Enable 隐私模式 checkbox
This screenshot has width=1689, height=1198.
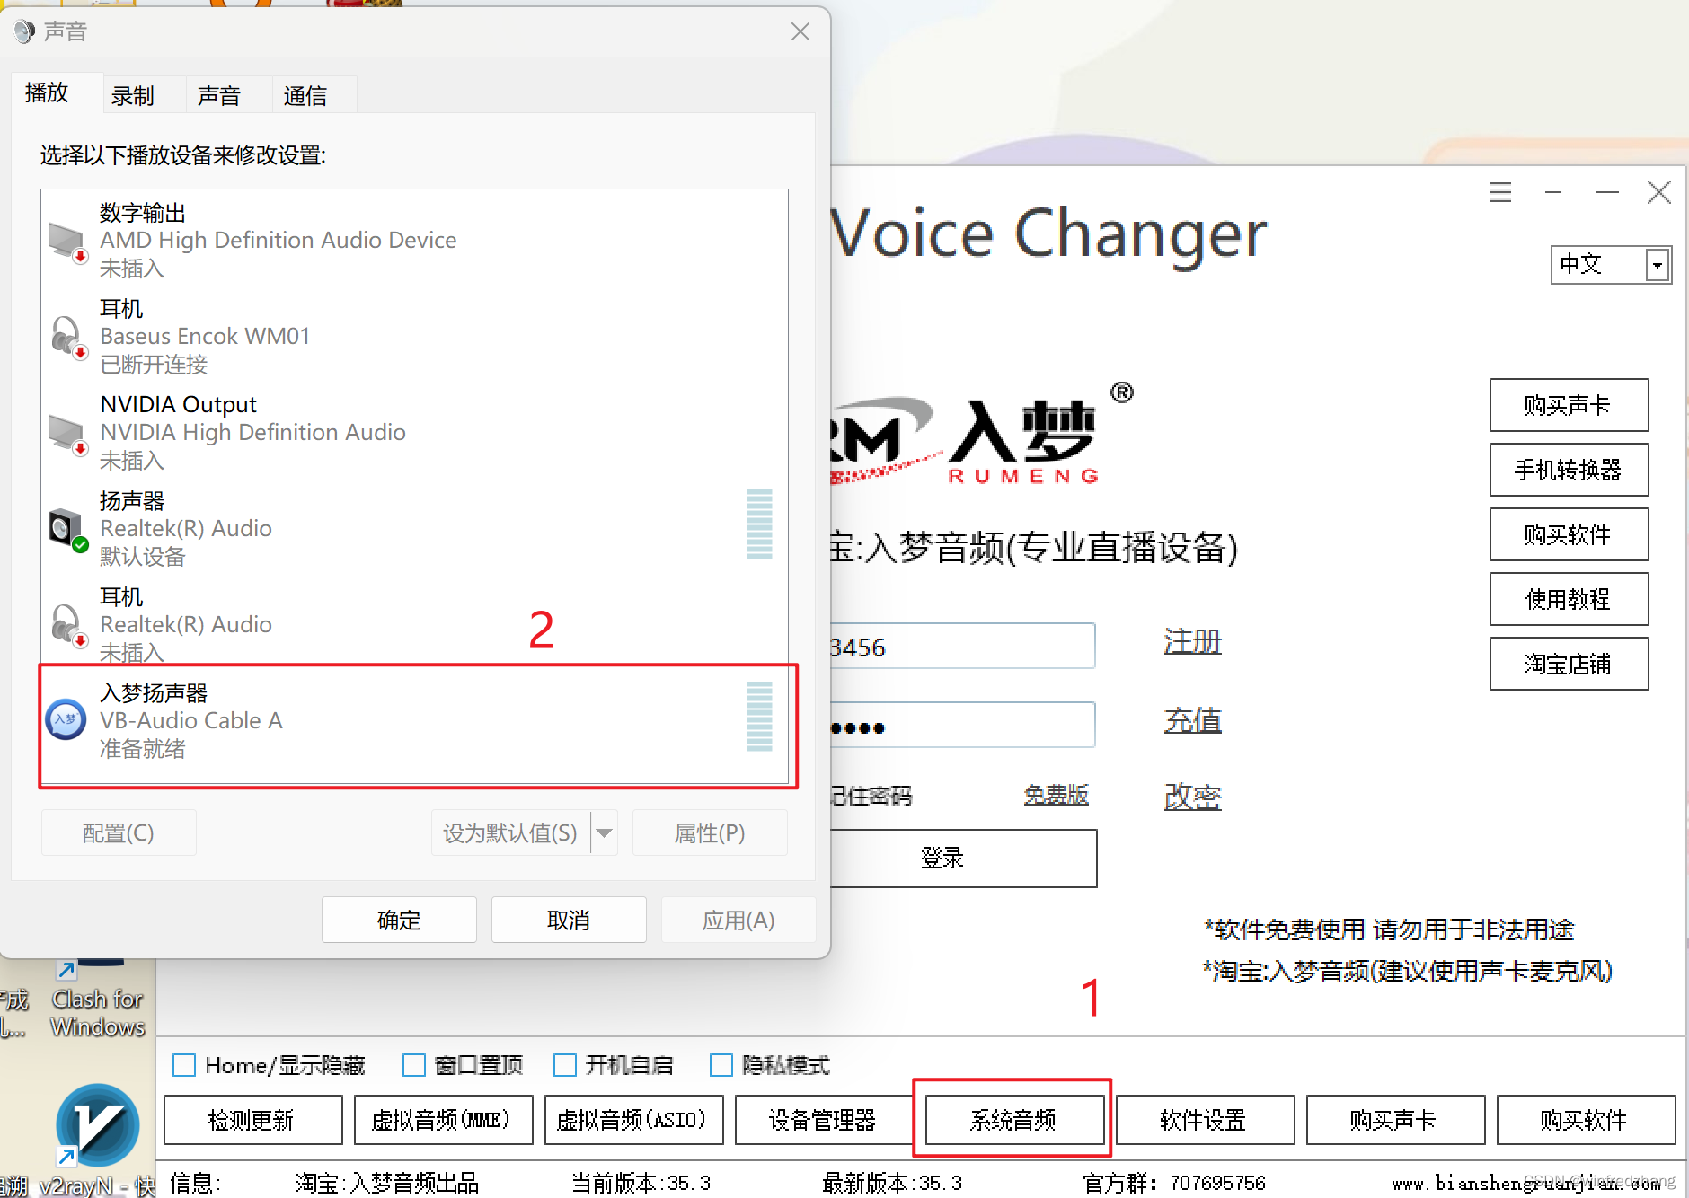tap(721, 1065)
